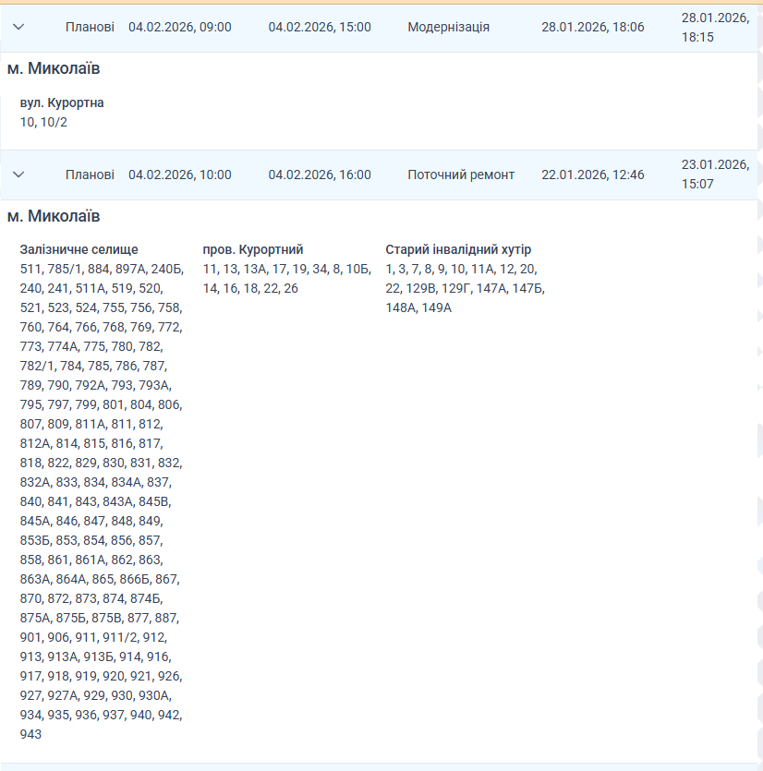Select м. Миколаїв heading above вул. Курортна
Viewport: 763px width, 771px height.
coord(54,68)
